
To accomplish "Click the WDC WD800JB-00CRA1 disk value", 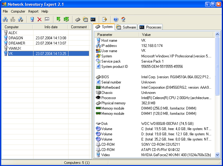I will tap(167, 124).
